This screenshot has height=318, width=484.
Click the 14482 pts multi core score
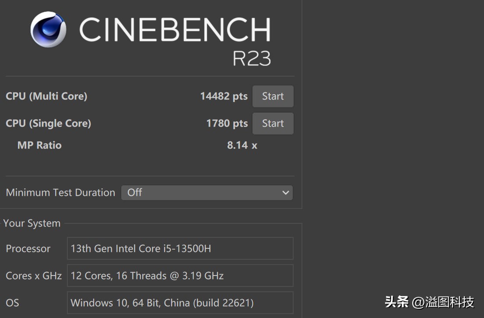[224, 96]
